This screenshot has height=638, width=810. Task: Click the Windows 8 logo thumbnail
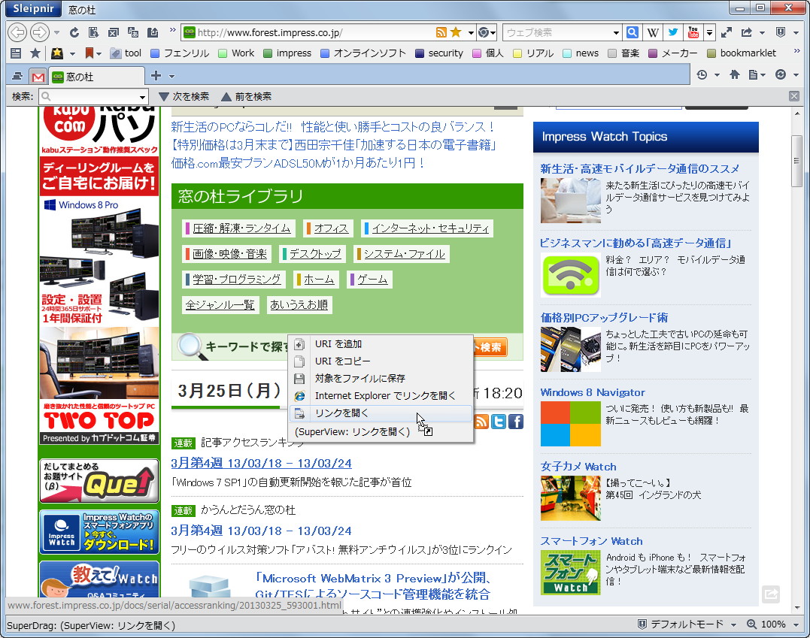point(570,424)
